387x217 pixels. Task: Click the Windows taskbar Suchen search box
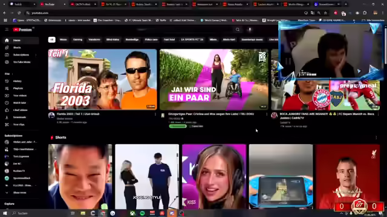[x=39, y=213]
